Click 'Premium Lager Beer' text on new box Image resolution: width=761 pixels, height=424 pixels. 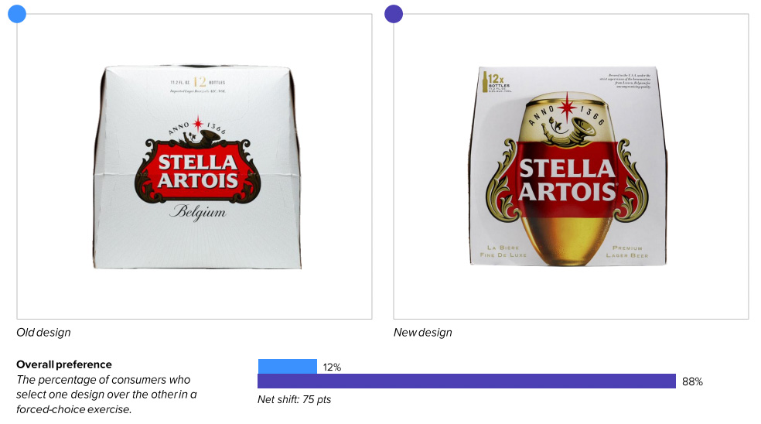627,251
